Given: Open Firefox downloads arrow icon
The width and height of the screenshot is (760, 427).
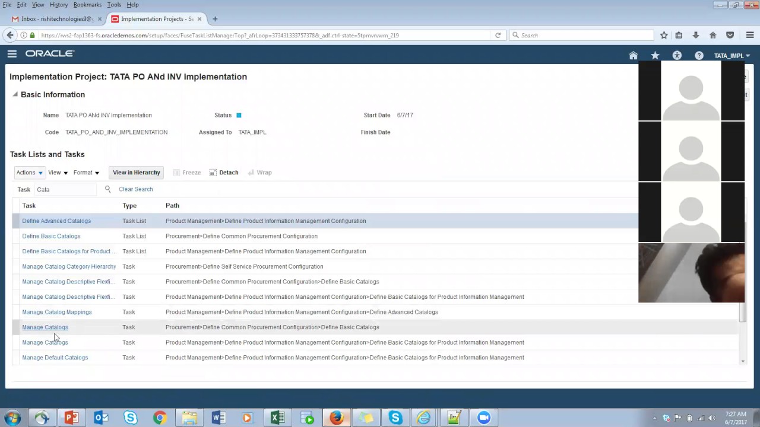Looking at the screenshot, I should tap(696, 35).
